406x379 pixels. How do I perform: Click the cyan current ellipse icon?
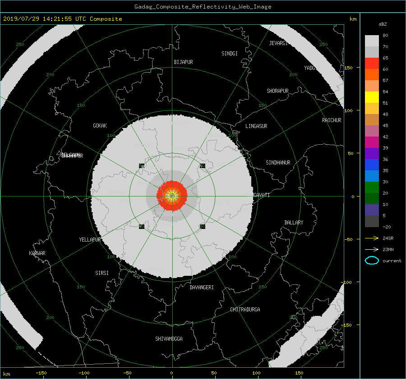pyautogui.click(x=372, y=260)
